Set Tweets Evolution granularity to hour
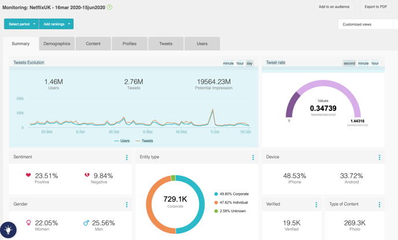The image size is (398, 240). pyautogui.click(x=240, y=63)
